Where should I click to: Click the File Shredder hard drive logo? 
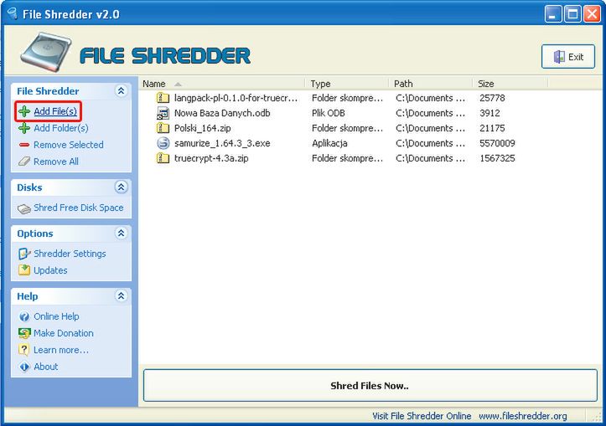45,52
